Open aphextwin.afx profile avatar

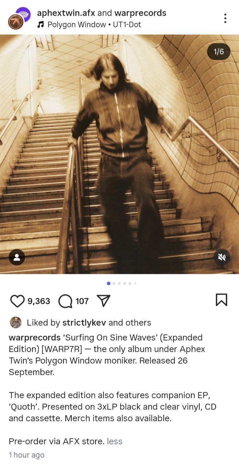pyautogui.click(x=16, y=22)
